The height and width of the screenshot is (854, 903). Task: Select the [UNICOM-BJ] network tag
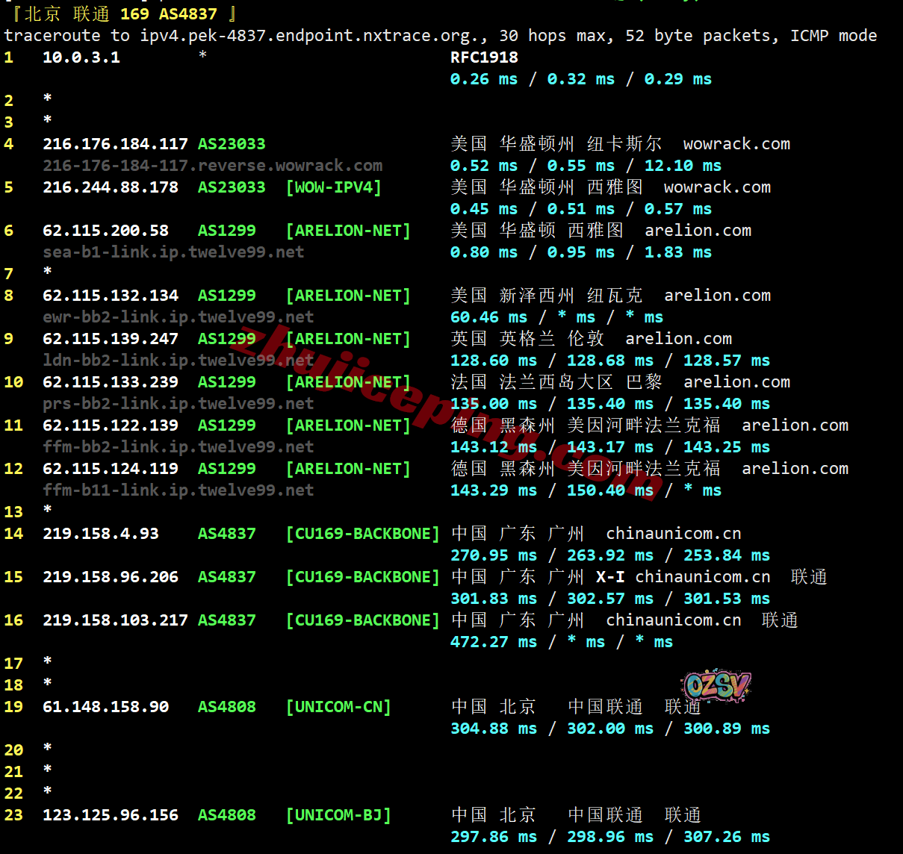click(338, 815)
